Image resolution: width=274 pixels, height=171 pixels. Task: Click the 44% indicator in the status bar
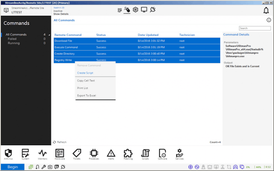(x=258, y=167)
